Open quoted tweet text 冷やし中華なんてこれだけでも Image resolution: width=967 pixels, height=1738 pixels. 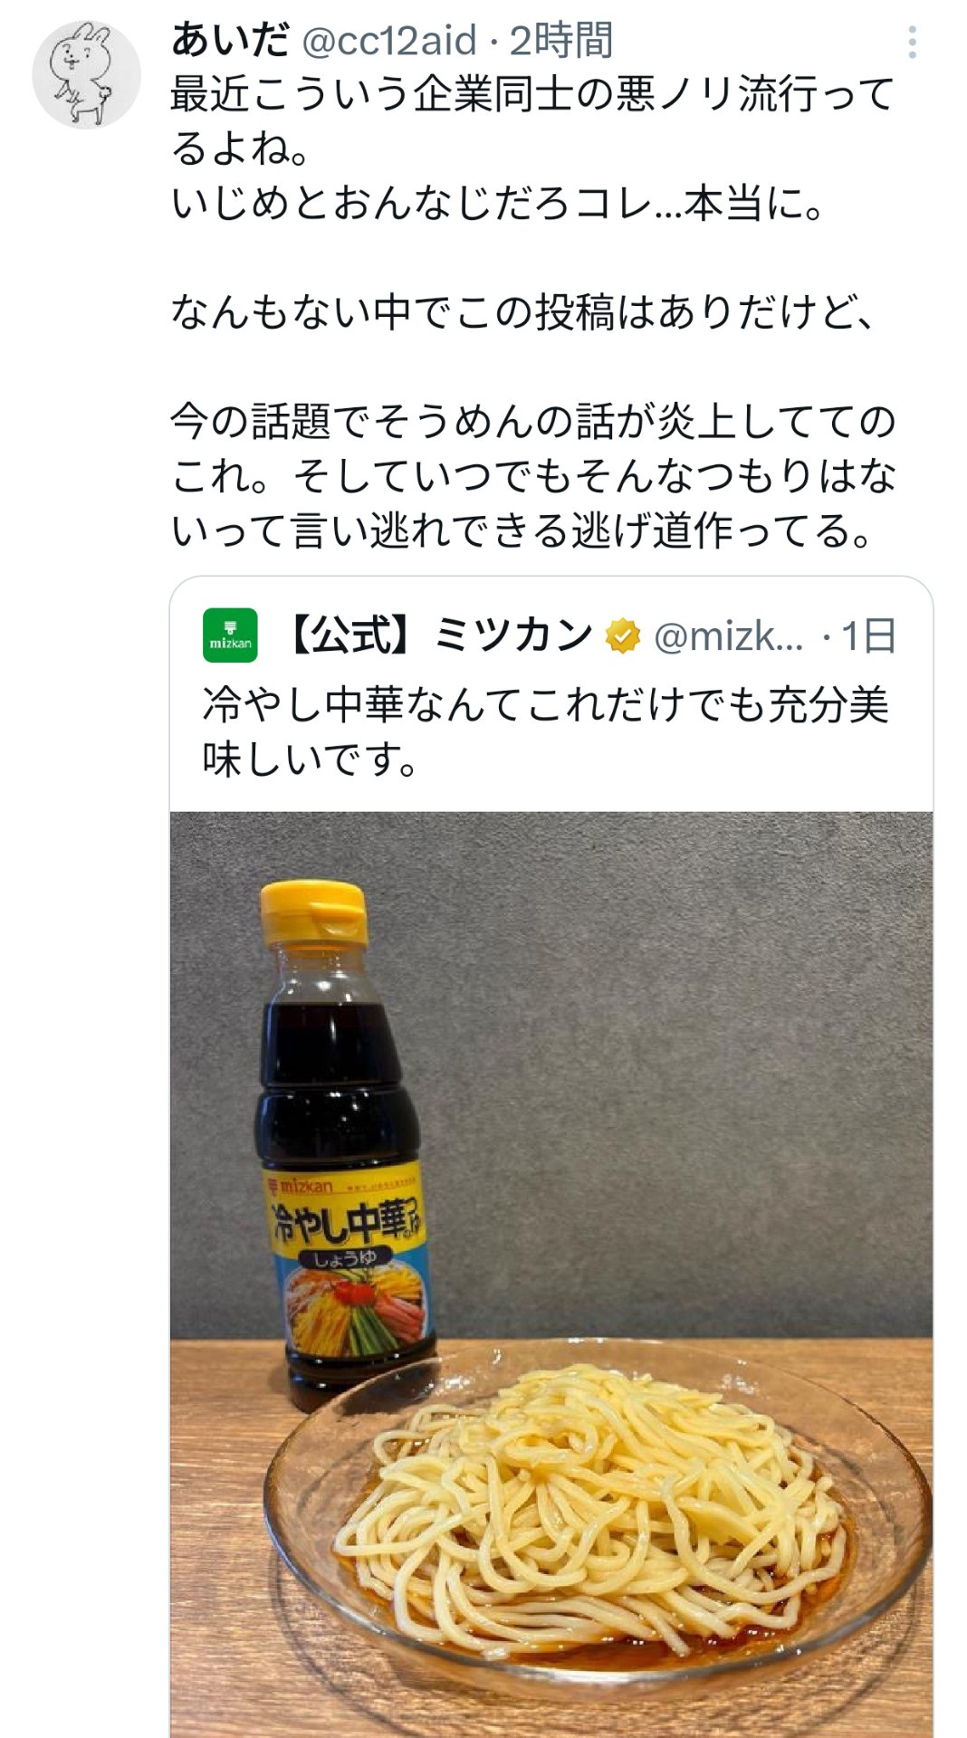coord(546,731)
